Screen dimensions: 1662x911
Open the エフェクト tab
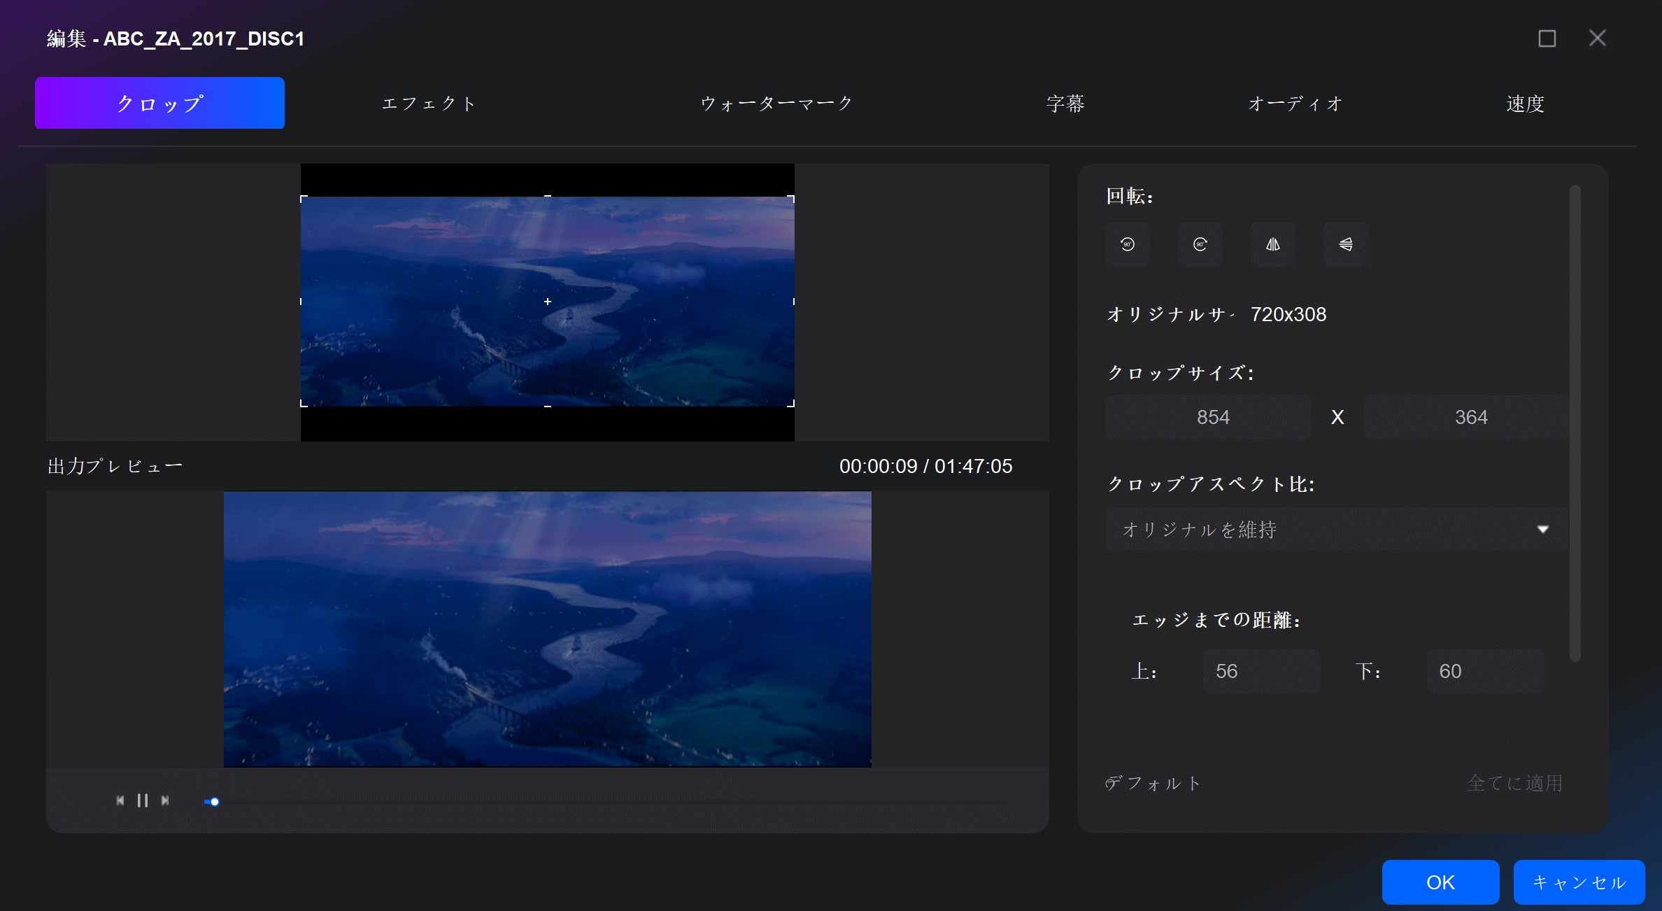428,103
